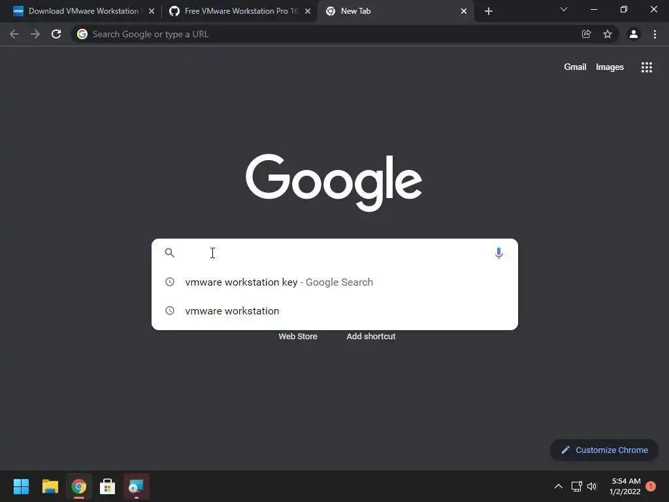Go back to previous page
Viewport: 669px width, 502px height.
tap(14, 34)
